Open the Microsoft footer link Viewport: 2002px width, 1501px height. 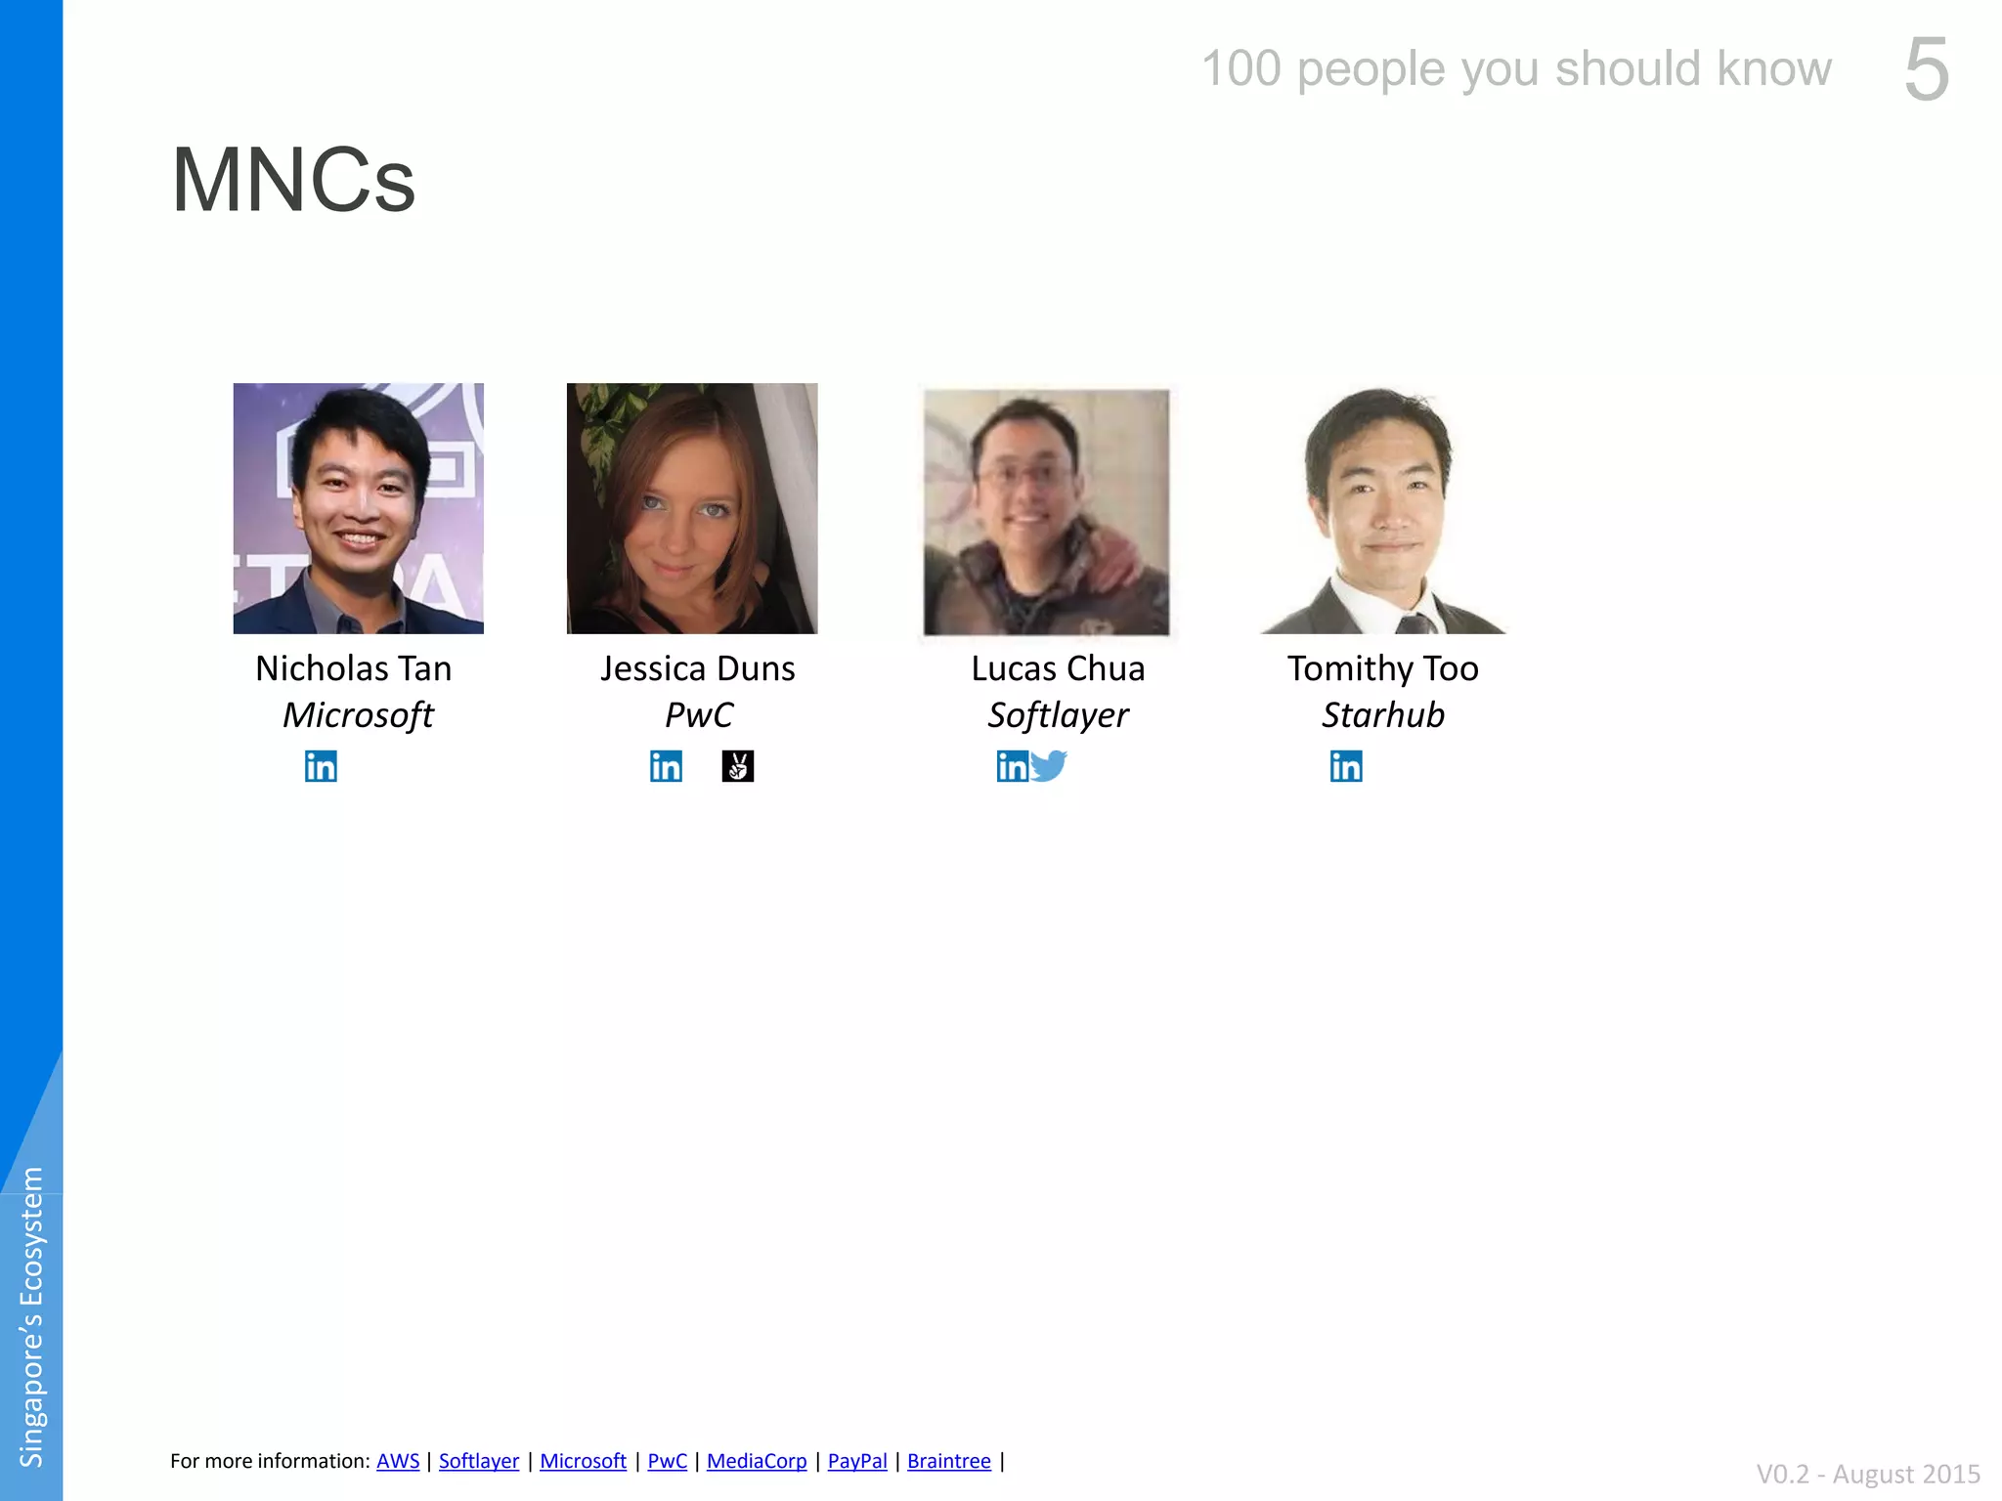coord(583,1461)
